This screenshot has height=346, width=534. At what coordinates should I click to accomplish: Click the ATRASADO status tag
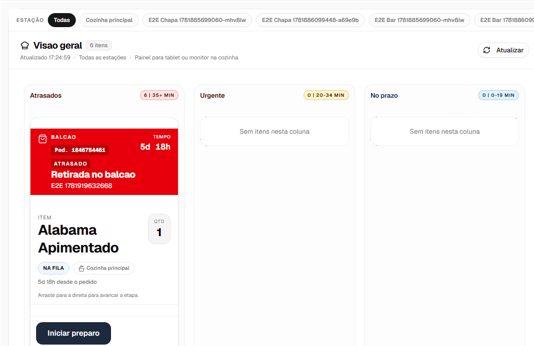click(70, 164)
